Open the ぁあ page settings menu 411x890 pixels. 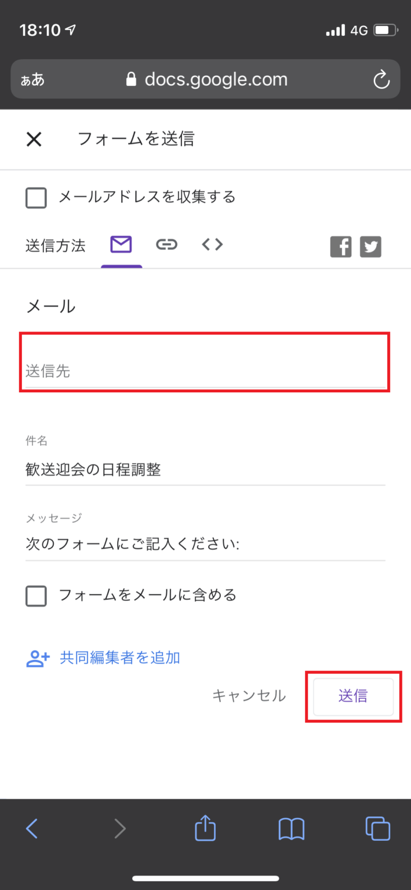[x=32, y=79]
